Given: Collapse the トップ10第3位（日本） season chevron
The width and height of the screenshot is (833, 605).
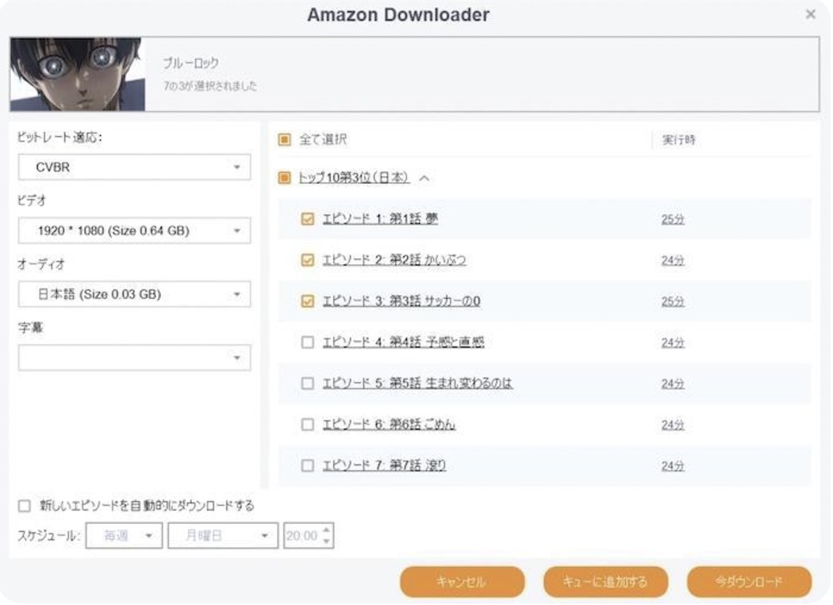Looking at the screenshot, I should coord(424,178).
